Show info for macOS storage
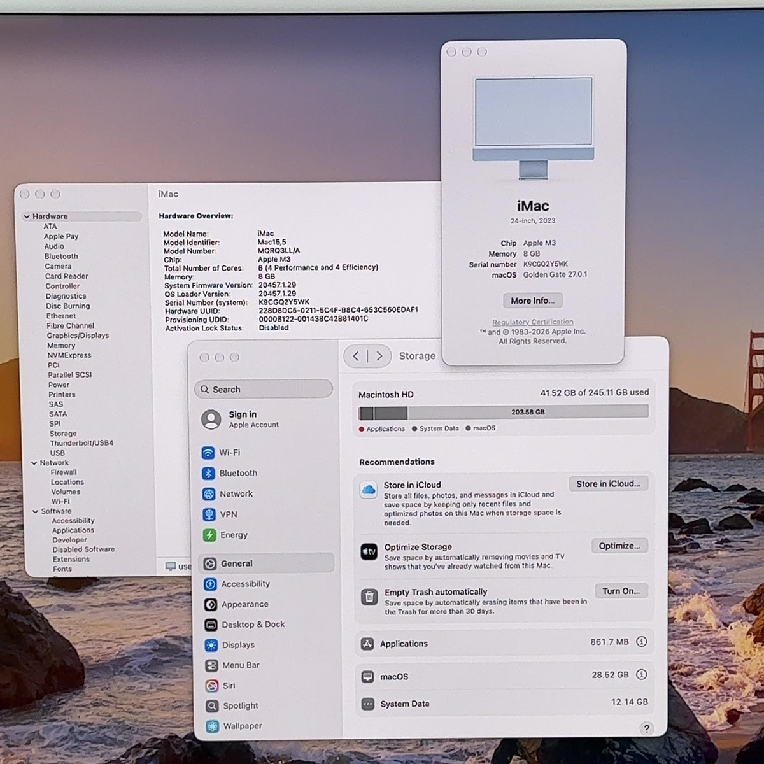764x764 pixels. (x=641, y=674)
